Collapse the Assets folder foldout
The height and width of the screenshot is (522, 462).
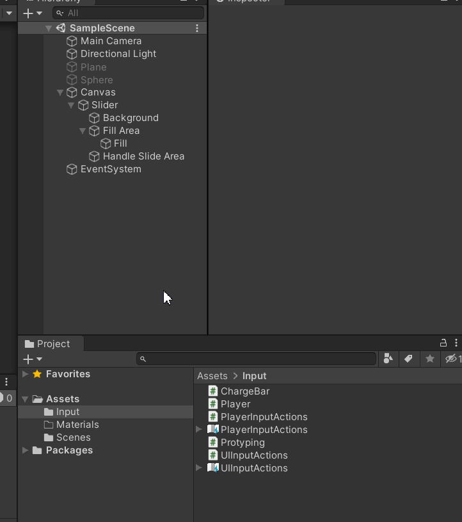[25, 399]
